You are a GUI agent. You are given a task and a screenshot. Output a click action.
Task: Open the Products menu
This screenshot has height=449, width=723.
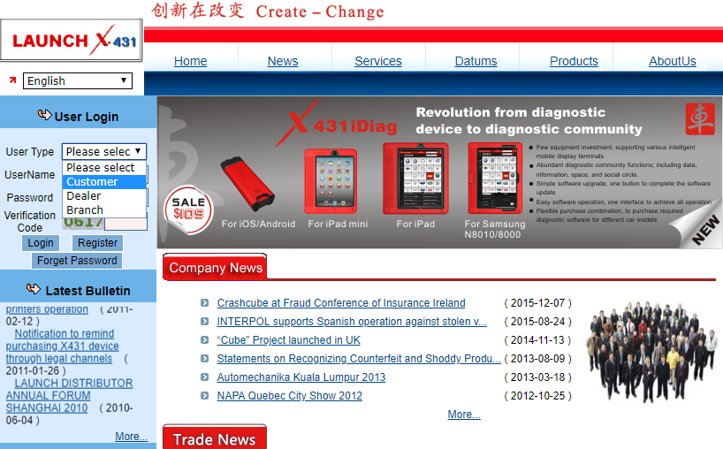click(574, 61)
